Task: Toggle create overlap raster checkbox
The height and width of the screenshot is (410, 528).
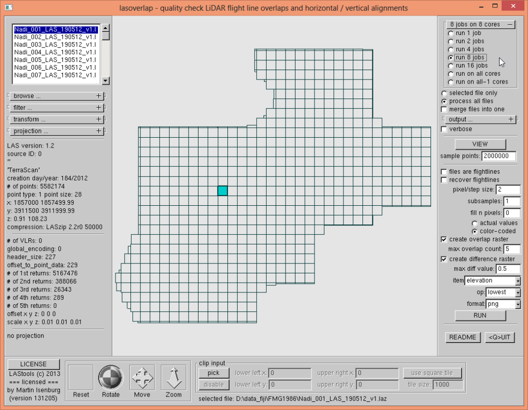Action: [x=444, y=239]
